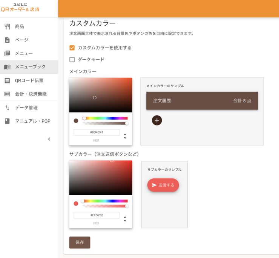Image resolution: width=279 pixels, height=258 pixels.
Task: Click the 保存 button
Action: coord(80,242)
